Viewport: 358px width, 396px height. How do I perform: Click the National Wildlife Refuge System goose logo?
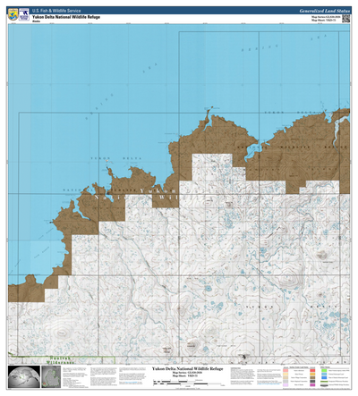pyautogui.click(x=24, y=14)
